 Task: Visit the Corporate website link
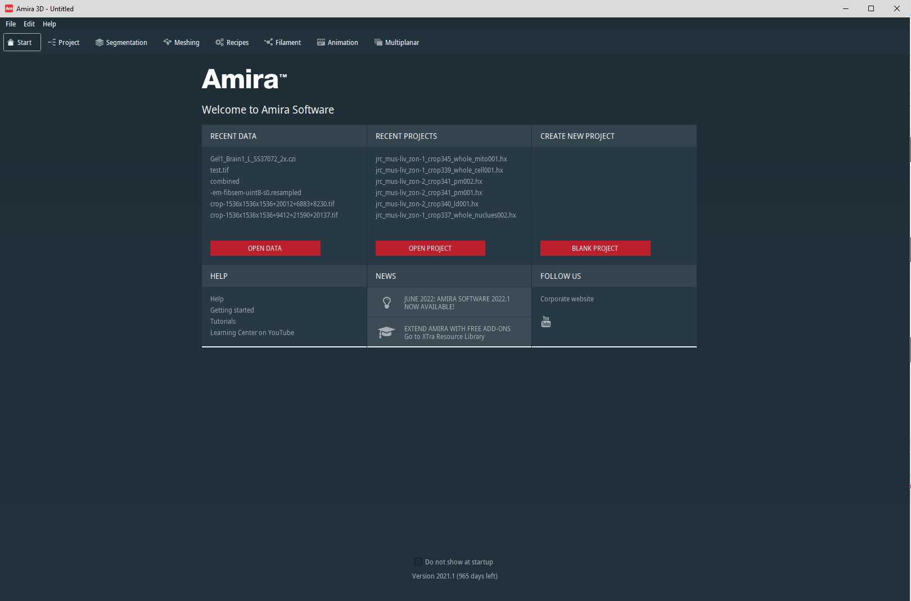[567, 299]
